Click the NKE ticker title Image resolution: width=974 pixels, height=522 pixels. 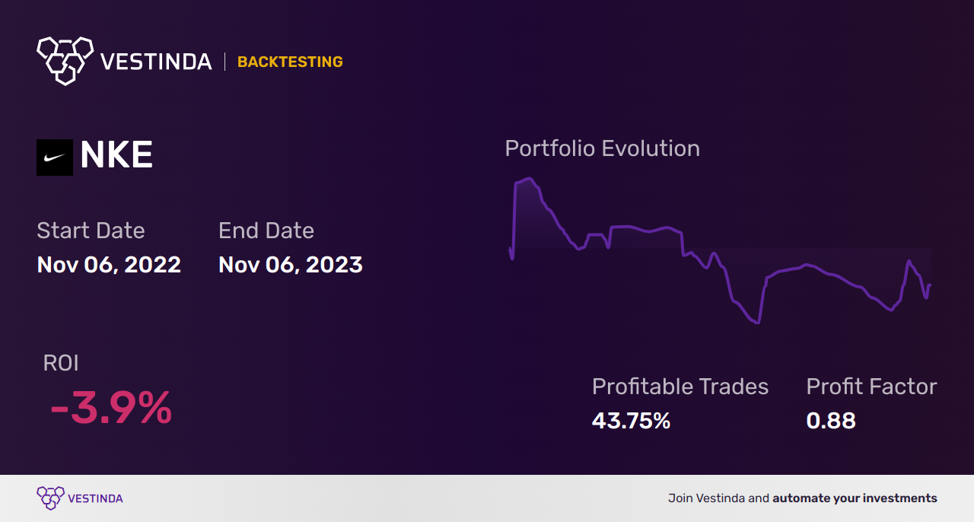pyautogui.click(x=116, y=156)
